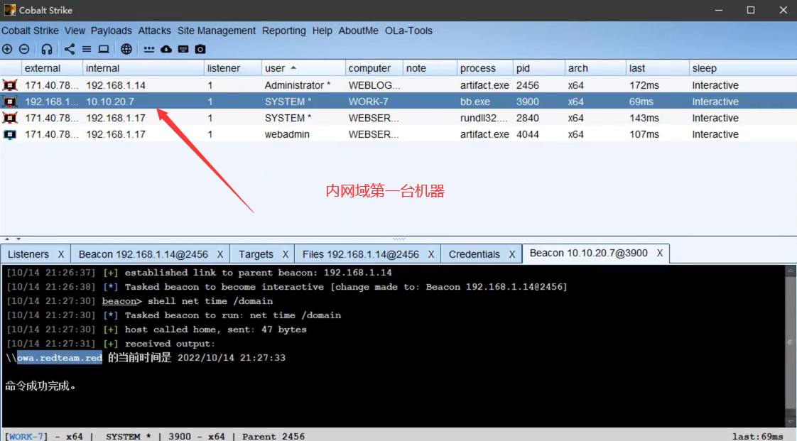Close the Targets tab
797x441 pixels.
coord(285,254)
